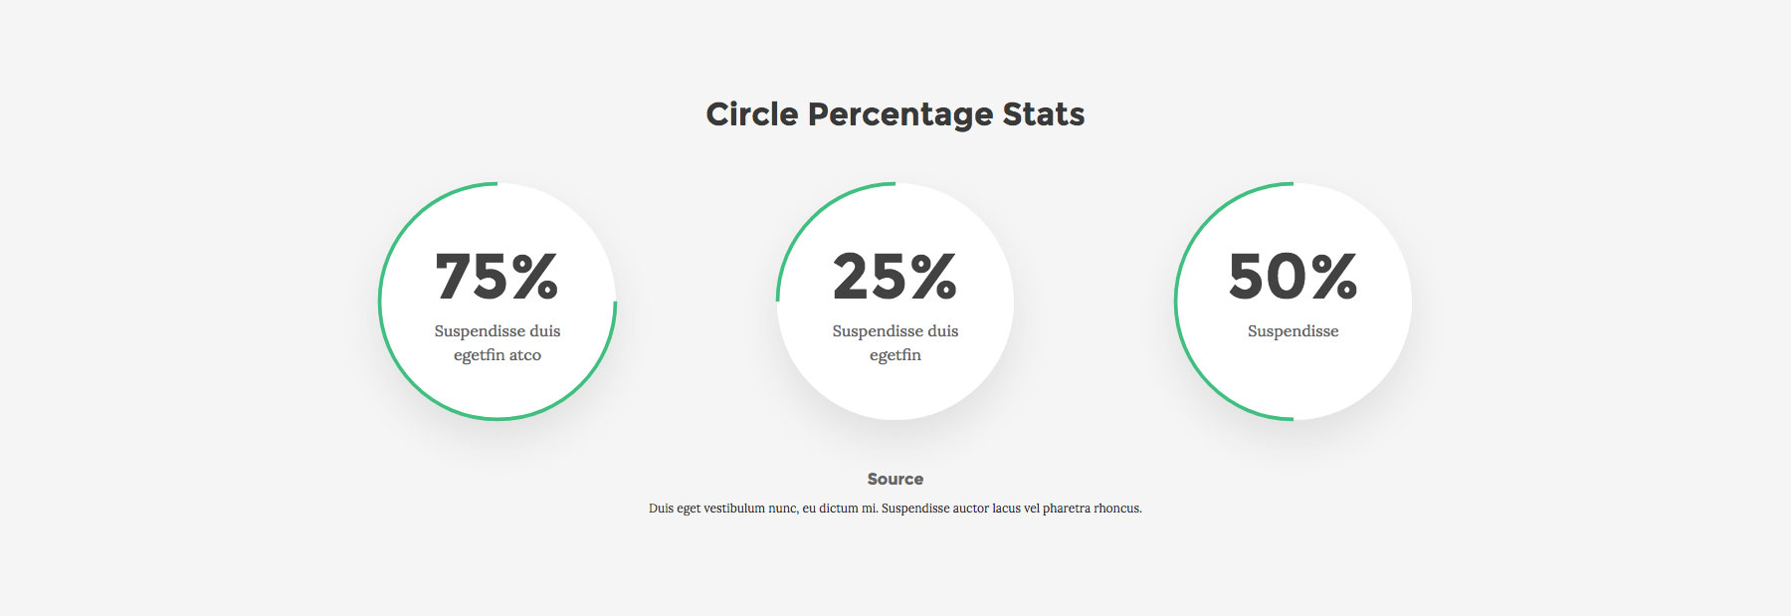Click the word Percentage in the heading
Viewport: 1791px width, 616px height.
[x=899, y=115]
